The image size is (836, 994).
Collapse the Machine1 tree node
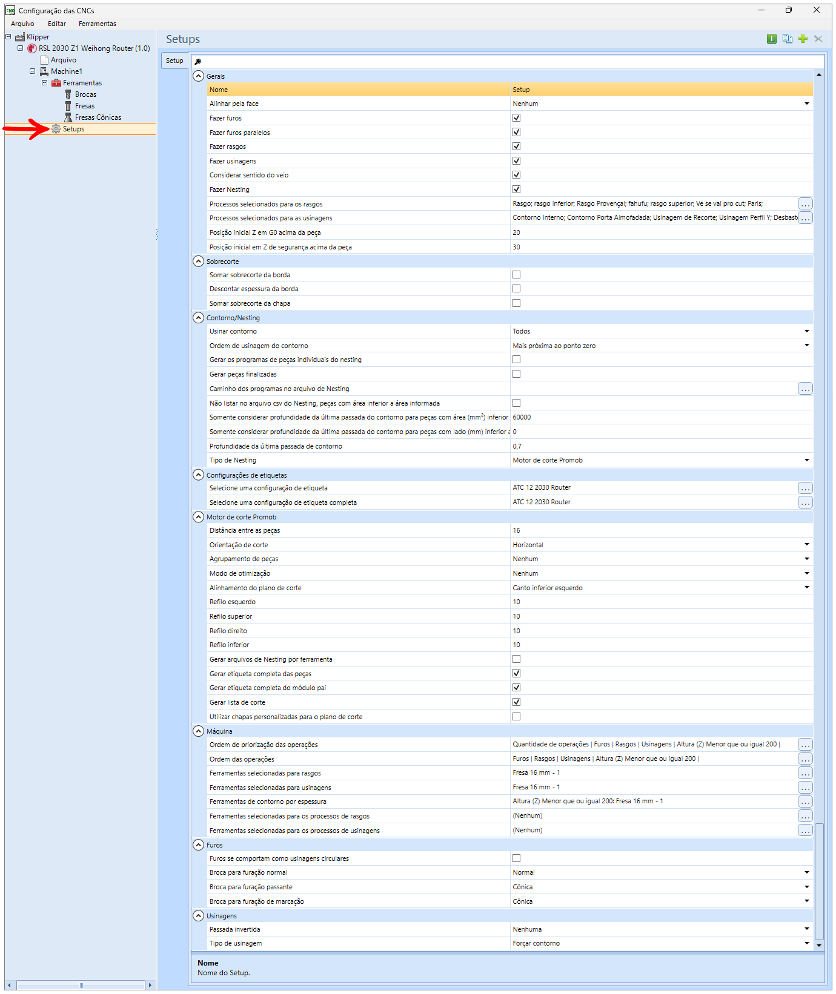33,71
